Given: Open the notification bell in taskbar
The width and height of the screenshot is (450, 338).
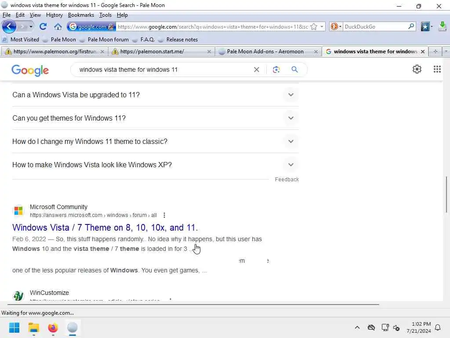Looking at the screenshot, I should [x=438, y=327].
